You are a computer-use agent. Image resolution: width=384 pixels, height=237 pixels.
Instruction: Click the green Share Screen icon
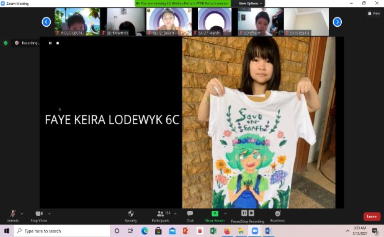click(215, 214)
